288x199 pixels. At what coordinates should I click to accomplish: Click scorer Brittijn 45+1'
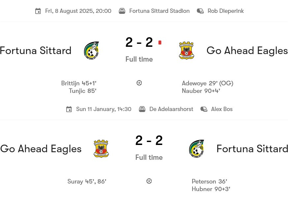tap(79, 83)
